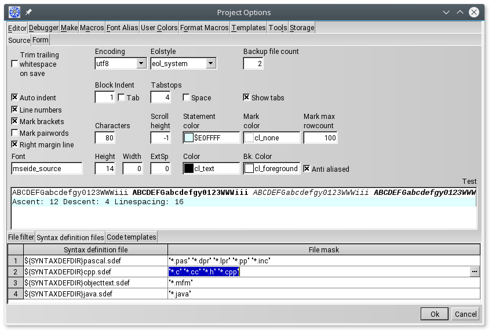Image resolution: width=492 pixels, height=333 pixels.
Task: Click the MSEide application icon in title bar
Action: [14, 12]
